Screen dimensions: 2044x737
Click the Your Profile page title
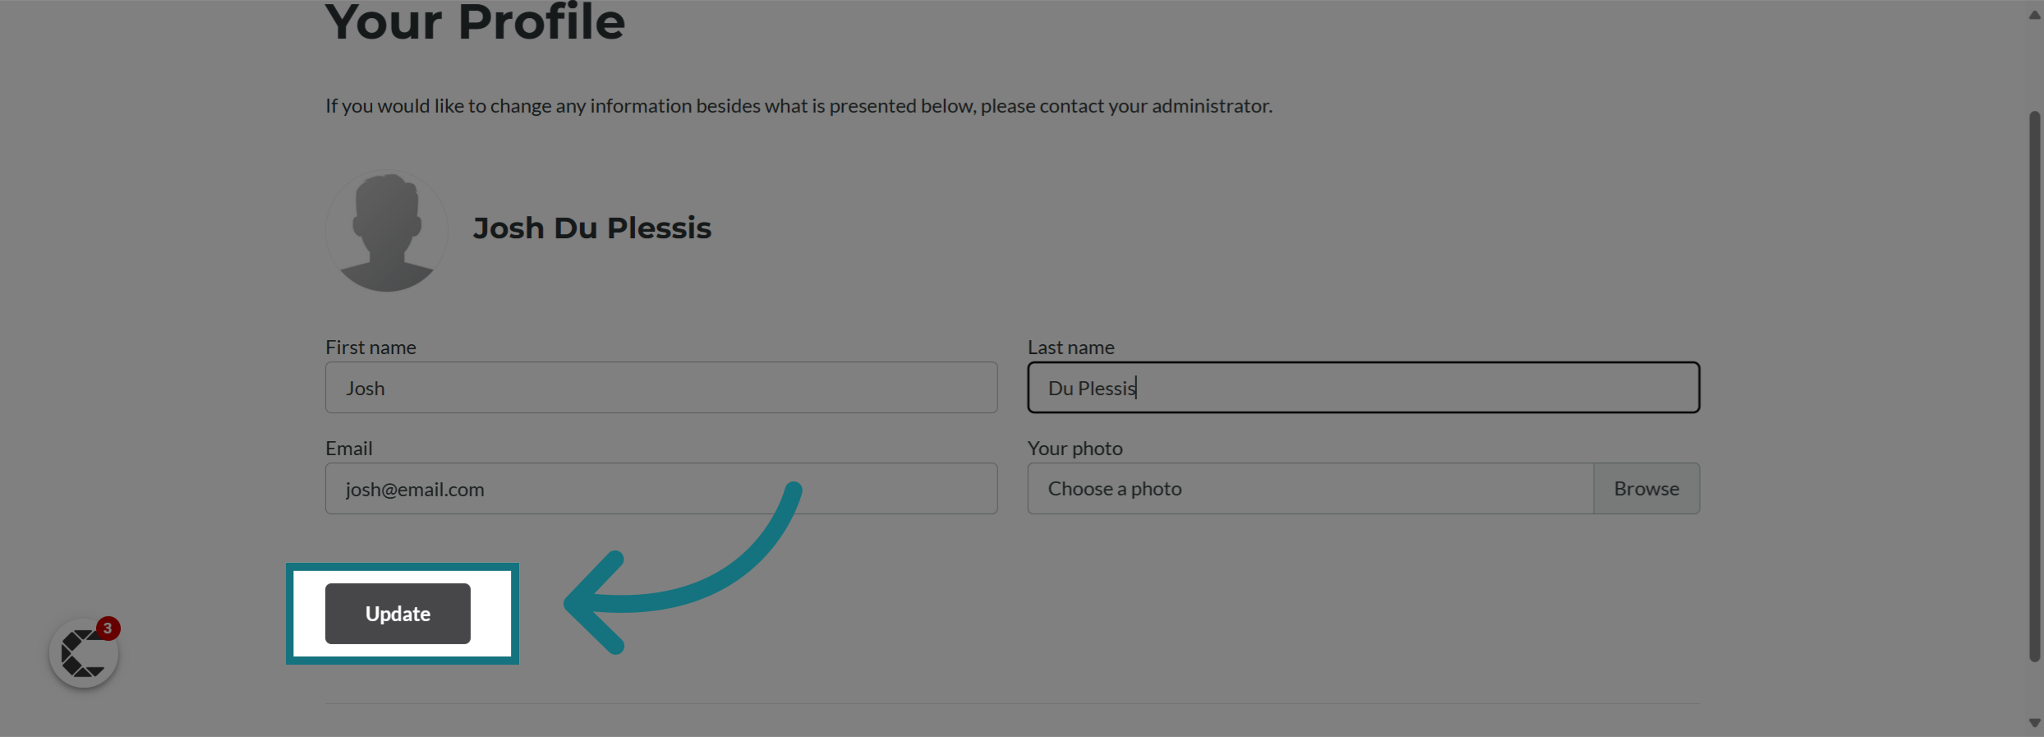coord(475,21)
